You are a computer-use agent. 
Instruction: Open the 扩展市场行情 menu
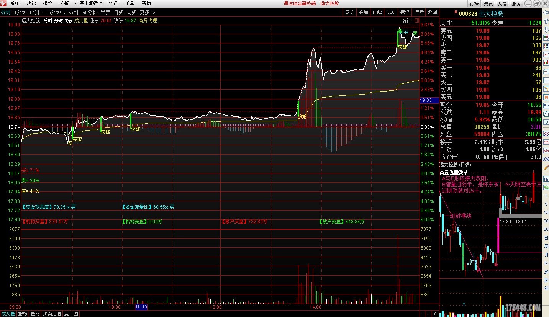click(x=88, y=3)
